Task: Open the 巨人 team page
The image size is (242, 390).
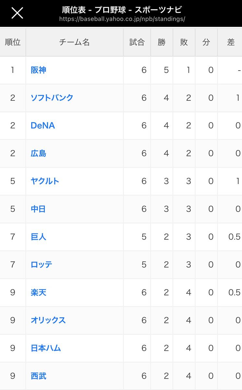Action: [38, 237]
